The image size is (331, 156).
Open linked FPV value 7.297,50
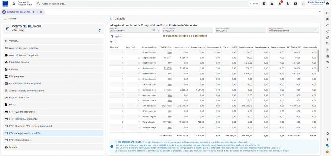click(x=167, y=68)
